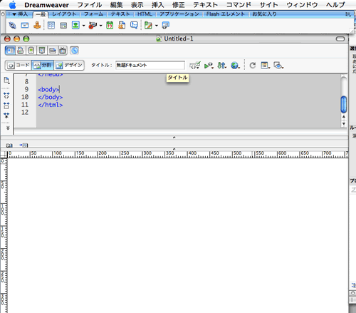Expand the media objects dropdown arrow
Viewport: 356px width, 313px height.
pos(100,26)
